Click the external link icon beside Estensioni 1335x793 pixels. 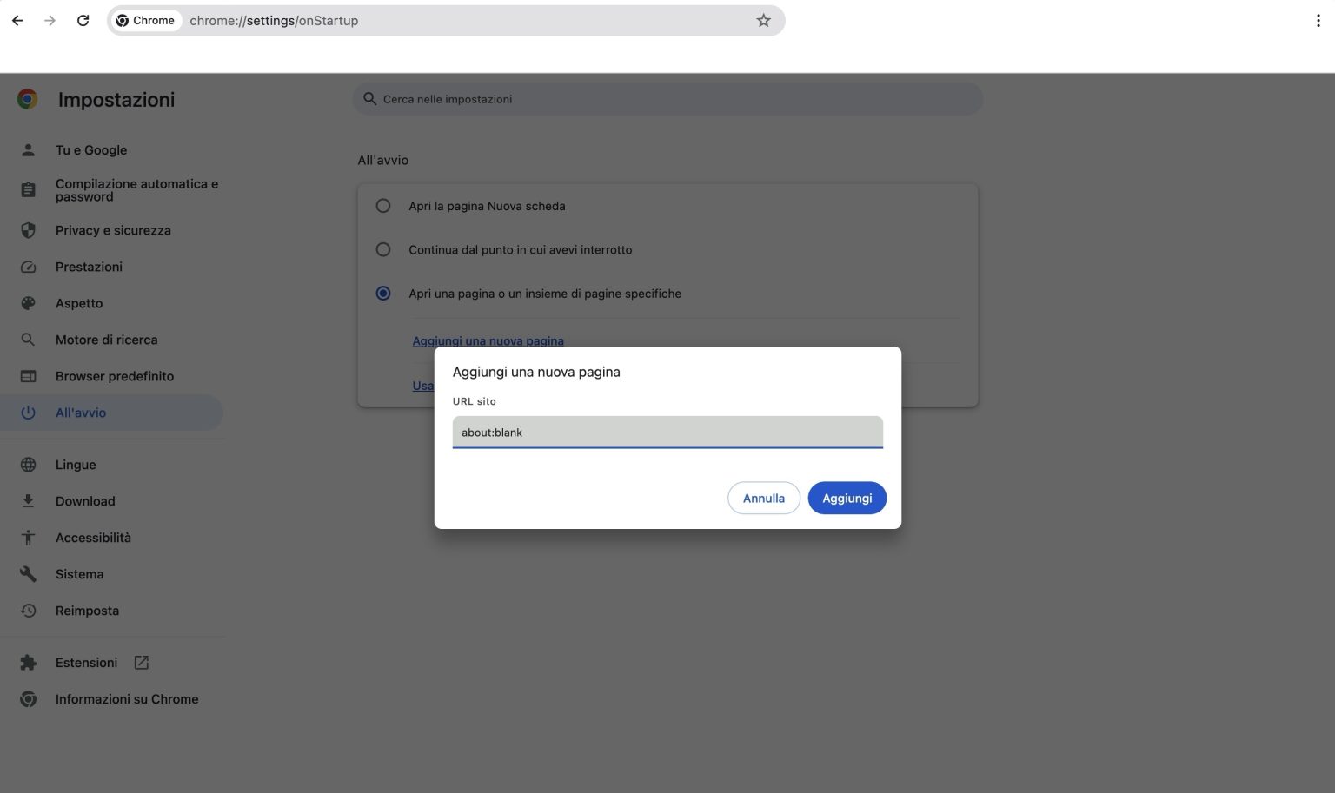(x=142, y=663)
